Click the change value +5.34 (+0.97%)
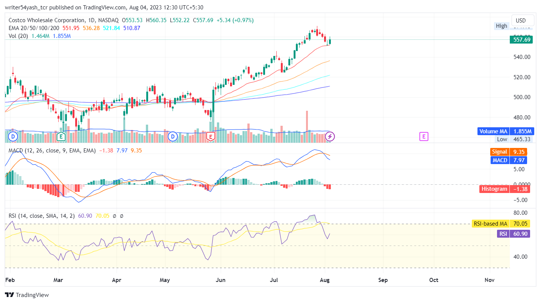The image size is (541, 303). coord(235,20)
